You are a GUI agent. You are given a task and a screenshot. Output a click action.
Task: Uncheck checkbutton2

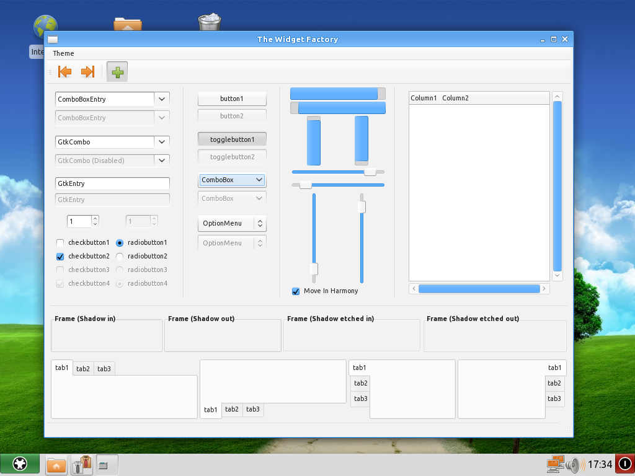[60, 256]
